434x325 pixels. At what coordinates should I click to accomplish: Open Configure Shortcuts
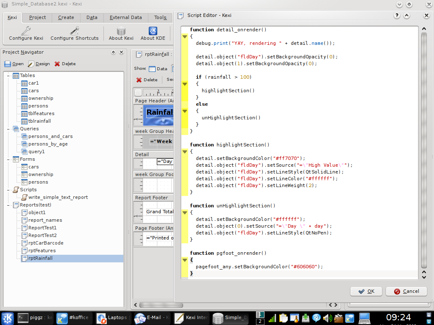(75, 33)
